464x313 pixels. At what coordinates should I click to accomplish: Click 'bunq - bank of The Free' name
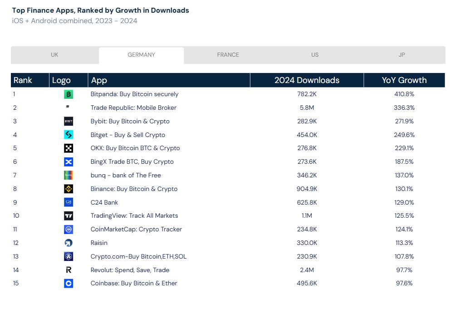[126, 176]
